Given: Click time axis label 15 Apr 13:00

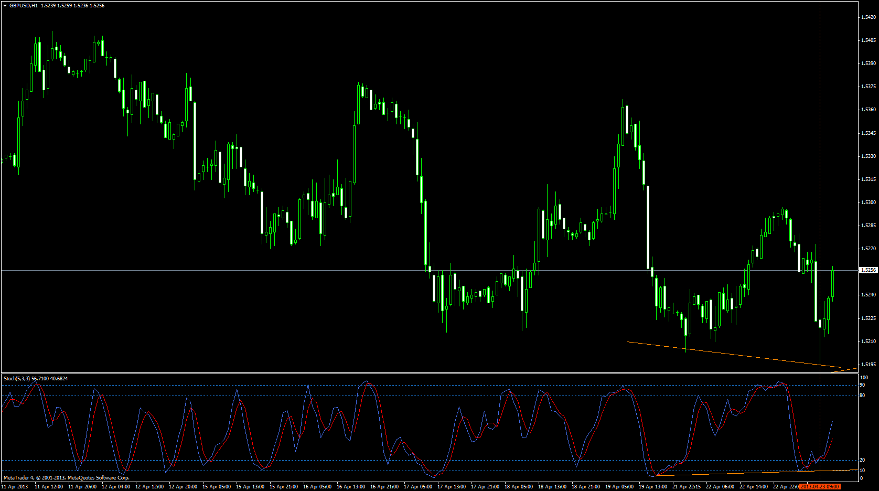Looking at the screenshot, I should pyautogui.click(x=250, y=487).
